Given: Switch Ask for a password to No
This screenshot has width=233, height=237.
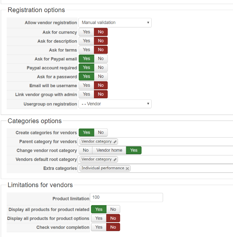Looking at the screenshot, I should 101,76.
